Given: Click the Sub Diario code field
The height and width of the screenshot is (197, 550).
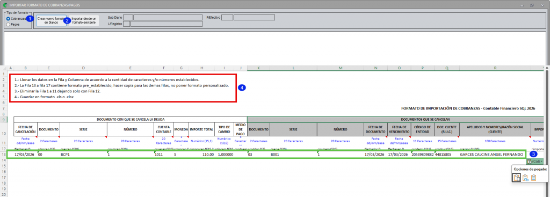Looking at the screenshot, I should point(128,17).
